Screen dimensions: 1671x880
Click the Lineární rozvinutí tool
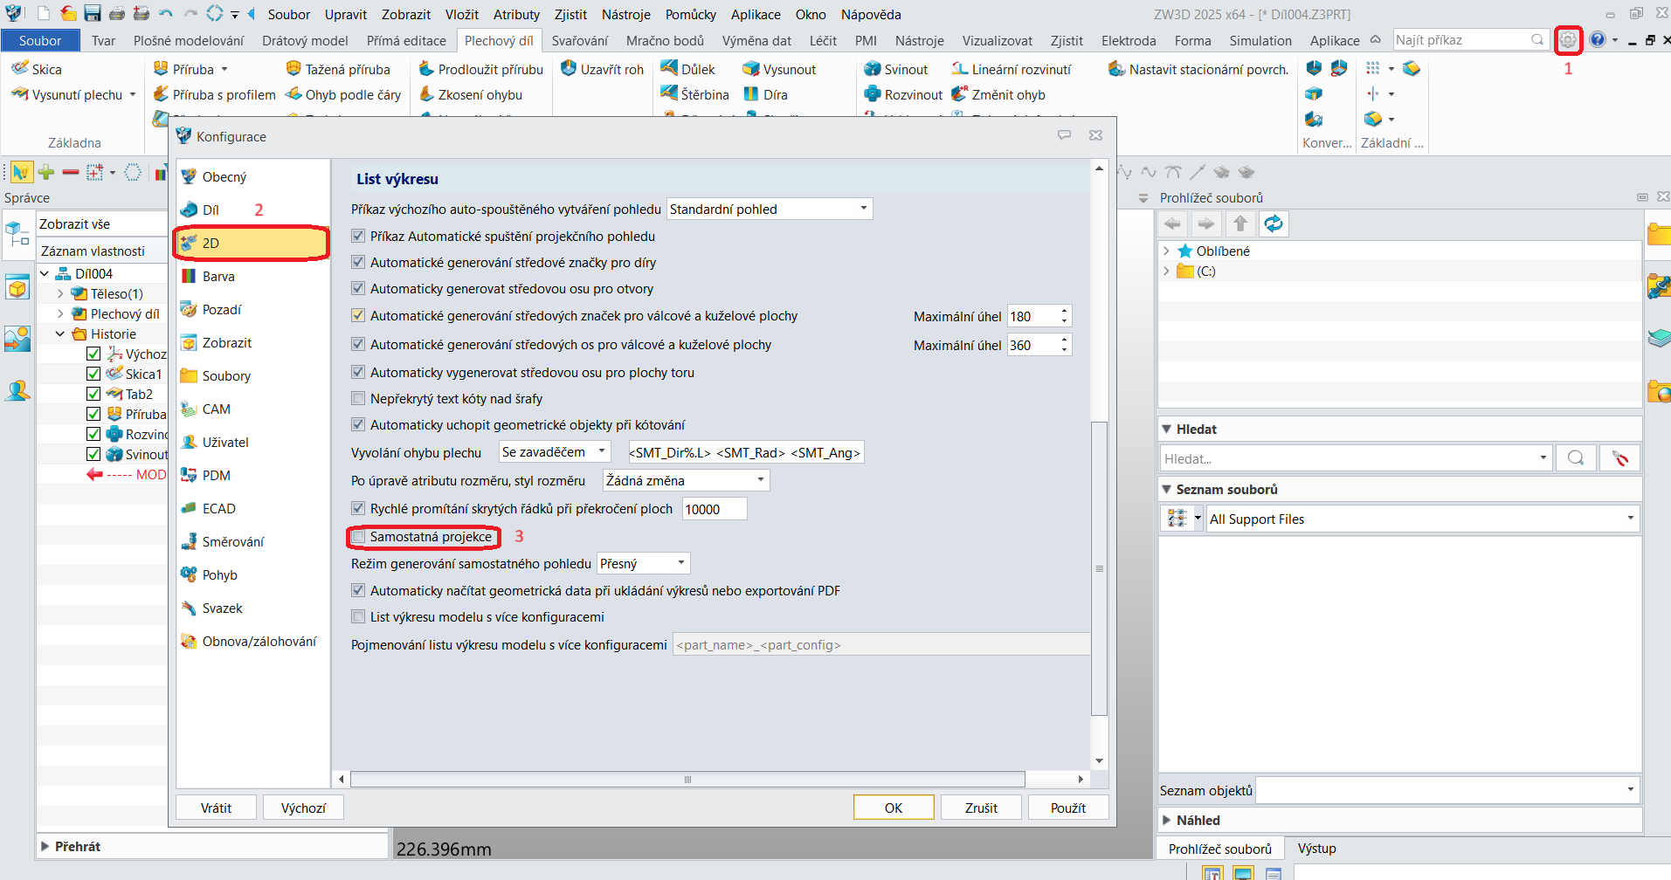pyautogui.click(x=1012, y=69)
